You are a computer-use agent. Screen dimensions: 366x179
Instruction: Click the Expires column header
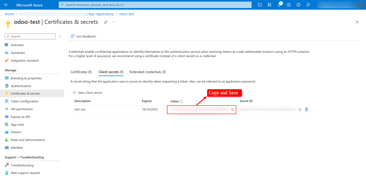coord(147,101)
